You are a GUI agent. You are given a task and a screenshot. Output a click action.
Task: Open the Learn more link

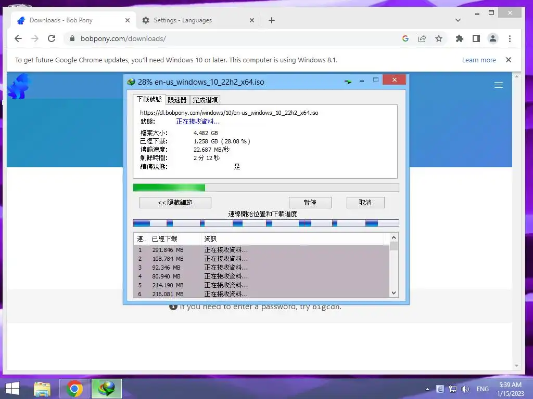[x=479, y=60]
